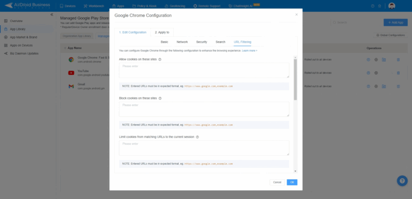Image resolution: width=412 pixels, height=199 pixels.
Task: Click help icon beside Limit cookies to current session
Action: pos(197,137)
